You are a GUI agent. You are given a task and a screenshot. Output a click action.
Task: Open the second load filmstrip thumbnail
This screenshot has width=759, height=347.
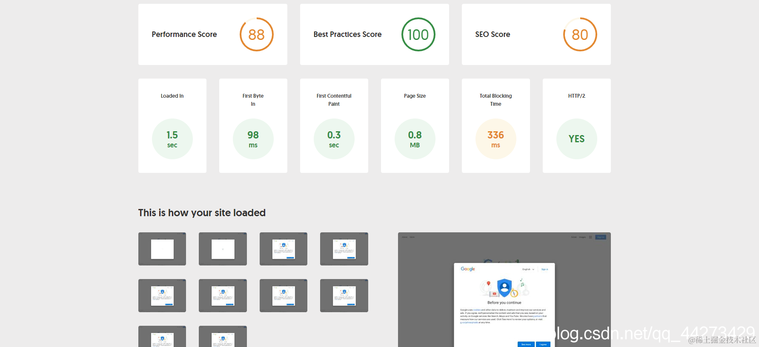(223, 249)
